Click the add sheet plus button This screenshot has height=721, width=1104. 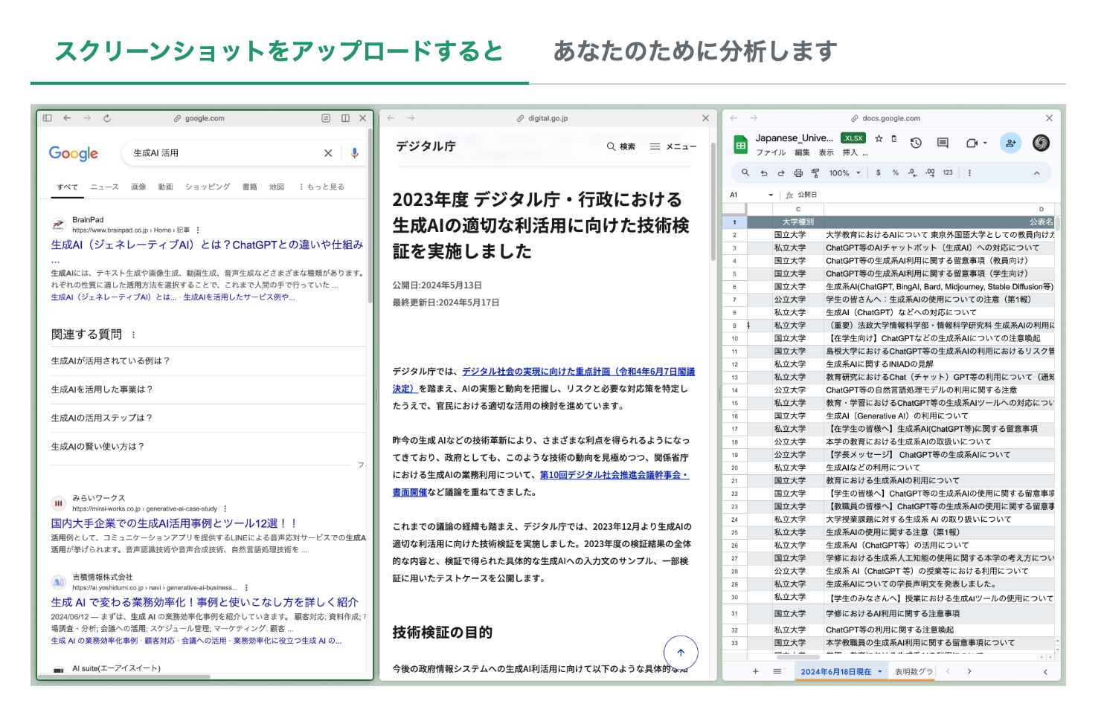pos(755,671)
